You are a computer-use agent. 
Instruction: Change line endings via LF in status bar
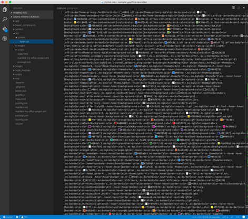[232, 217]
